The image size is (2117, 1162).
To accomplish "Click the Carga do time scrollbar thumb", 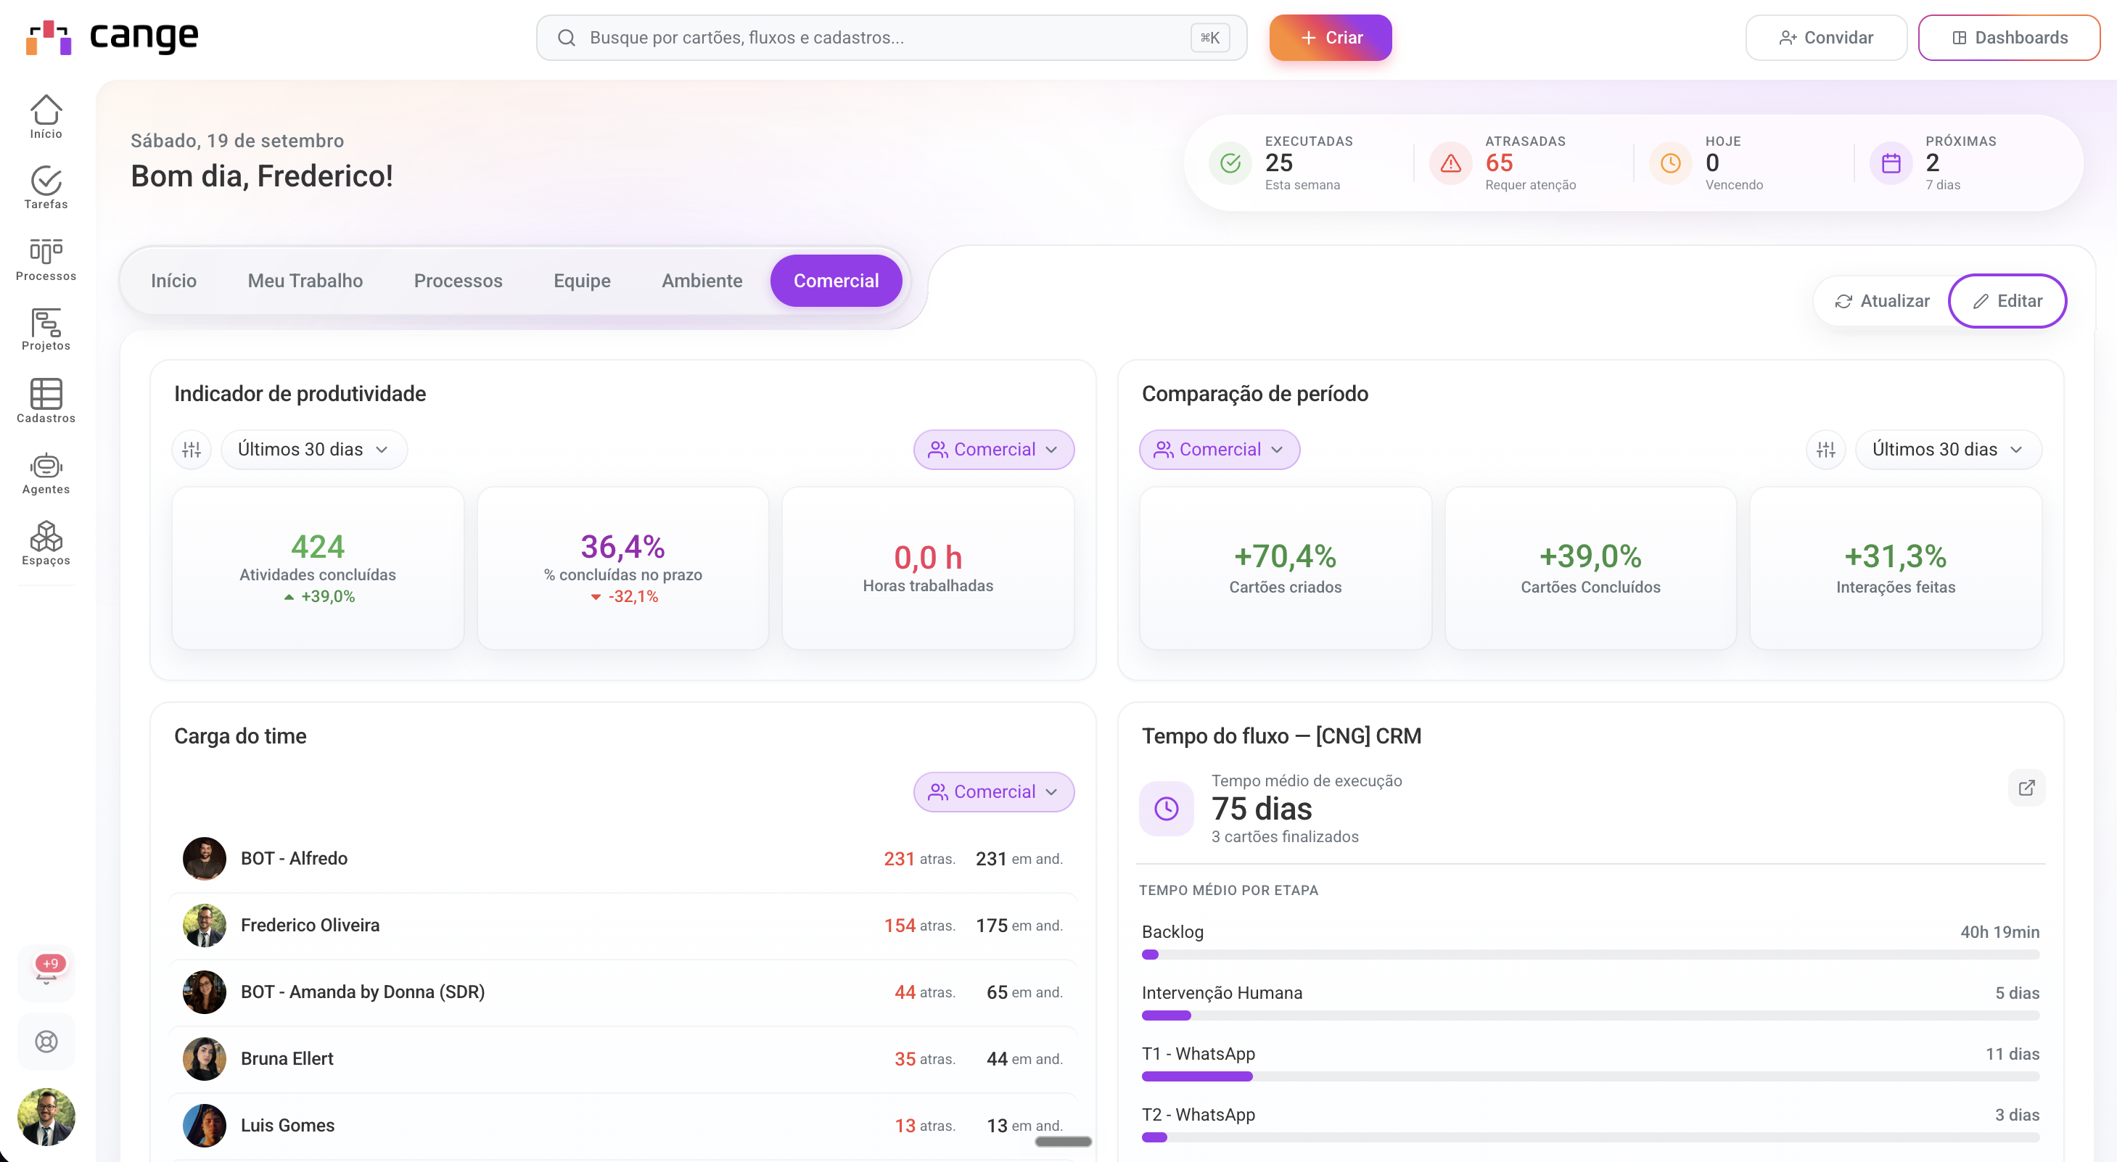I will (x=1063, y=1141).
